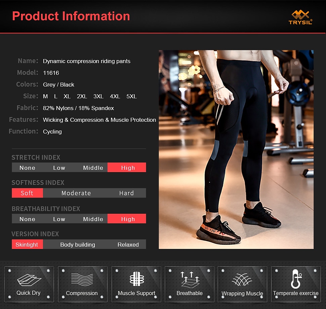326x309 pixels.
Task: Select the Cycling function label
Action: pos(52,132)
